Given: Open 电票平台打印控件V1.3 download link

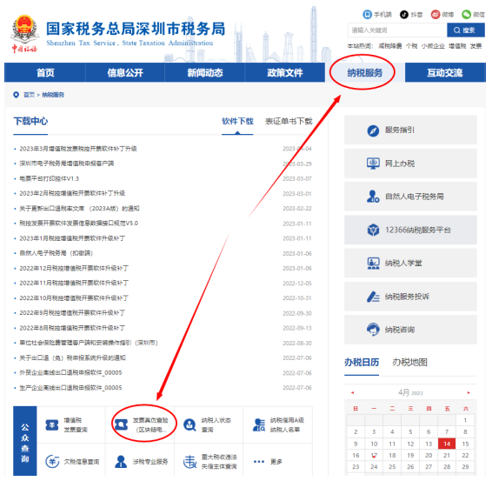Looking at the screenshot, I should [49, 178].
